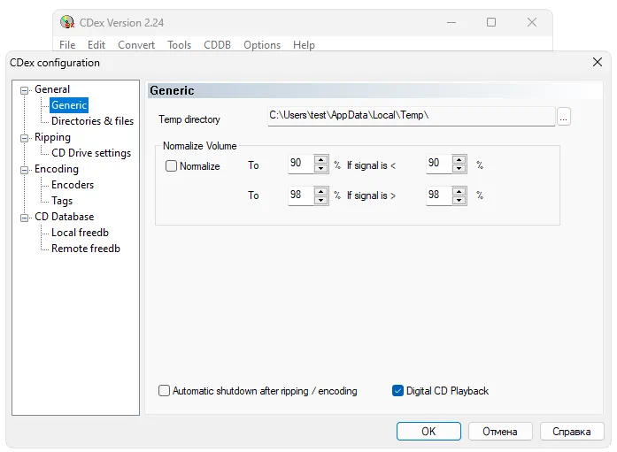Open the CDDB menu
The width and height of the screenshot is (617, 452).
click(x=217, y=45)
